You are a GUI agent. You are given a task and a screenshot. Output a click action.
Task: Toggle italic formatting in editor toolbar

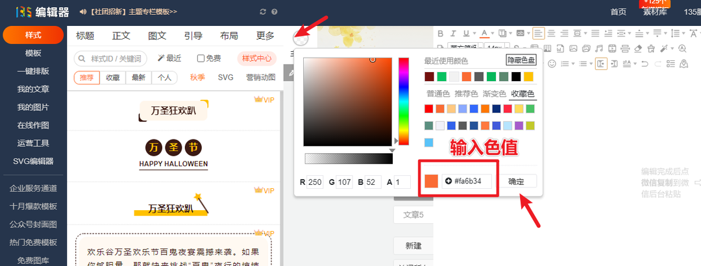point(453,34)
